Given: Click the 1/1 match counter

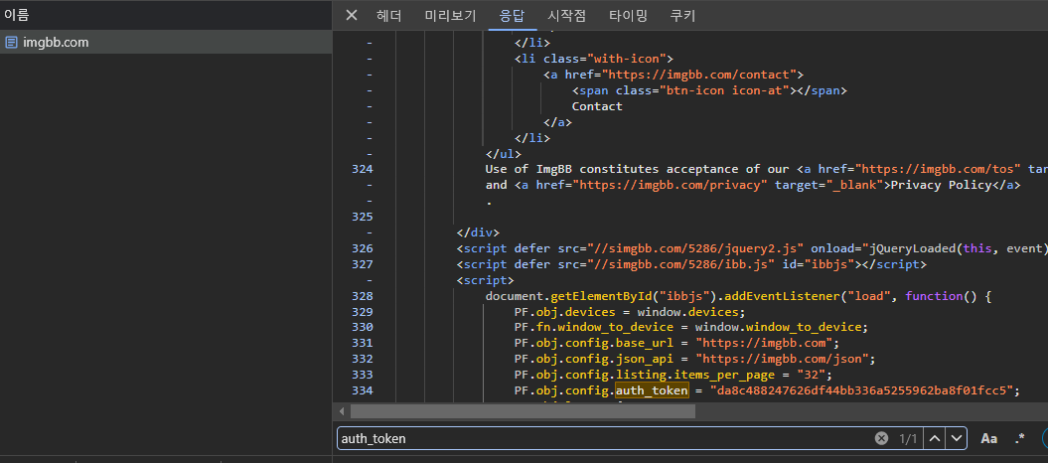Looking at the screenshot, I should (908, 438).
